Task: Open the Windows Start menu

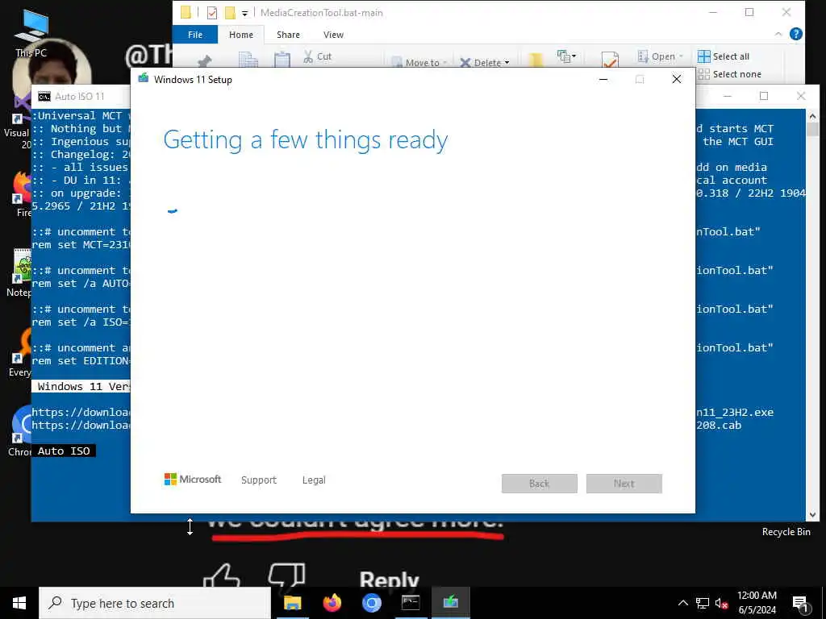Action: 19,603
